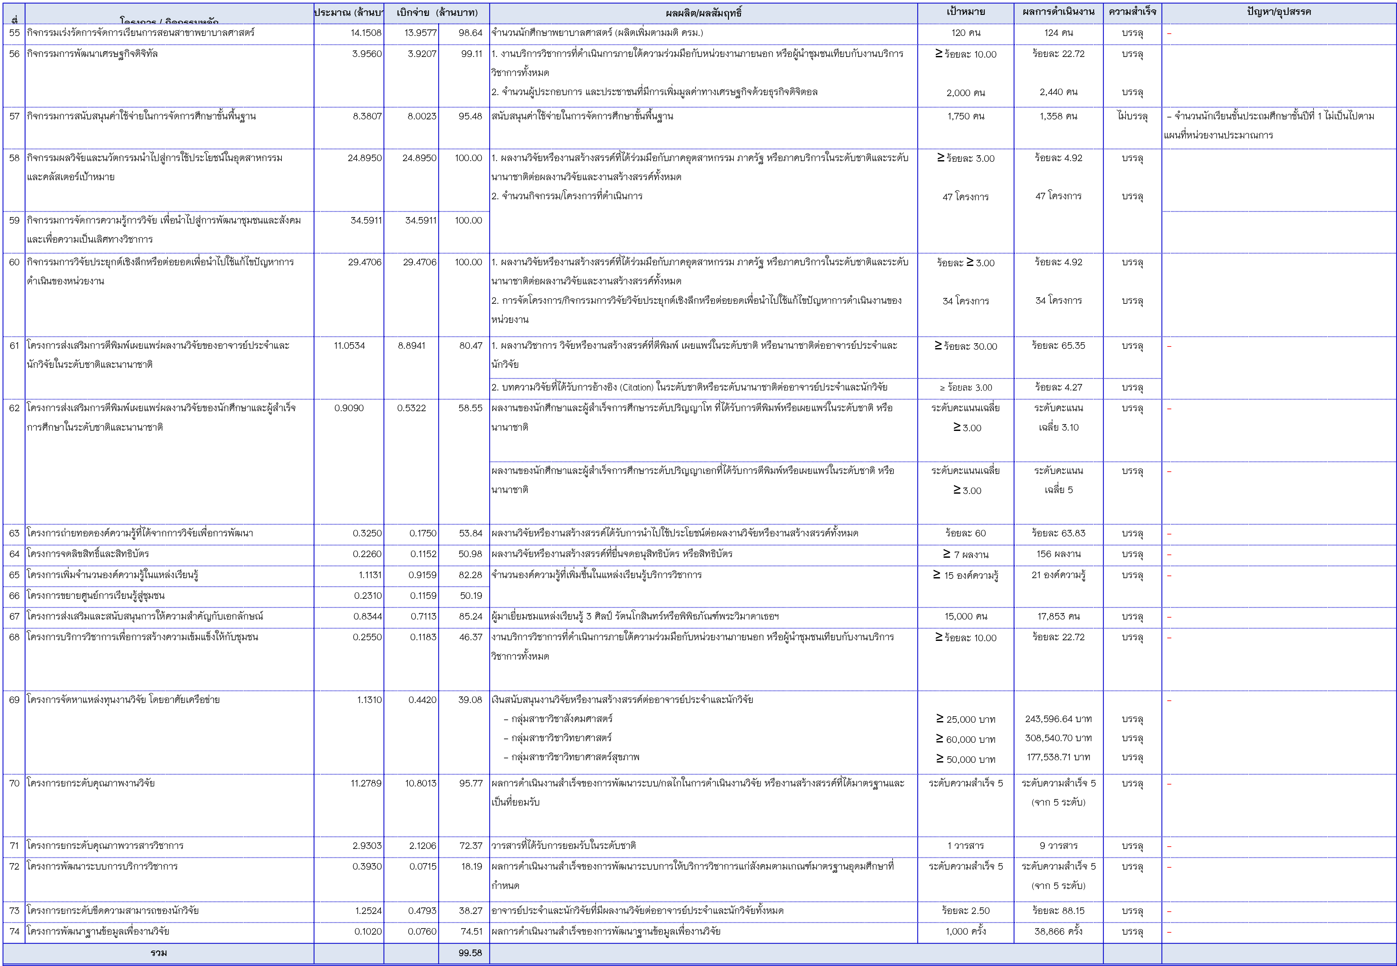This screenshot has width=1397, height=966.
Task: Click the 156 ผลงาน result cell
Action: coord(1058,554)
